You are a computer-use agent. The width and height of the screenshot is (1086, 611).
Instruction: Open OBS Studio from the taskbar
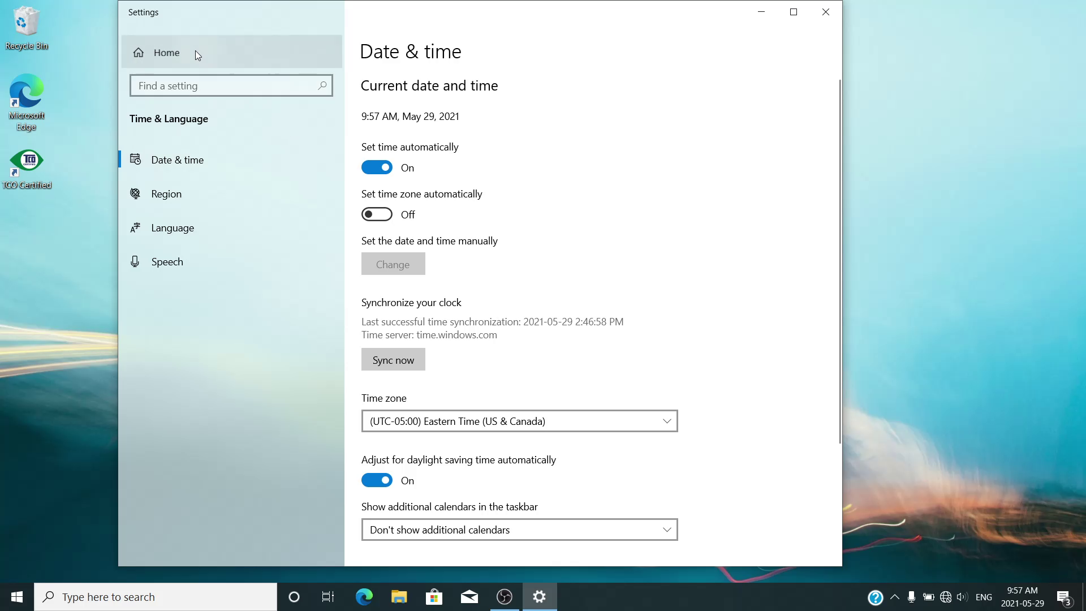(504, 597)
